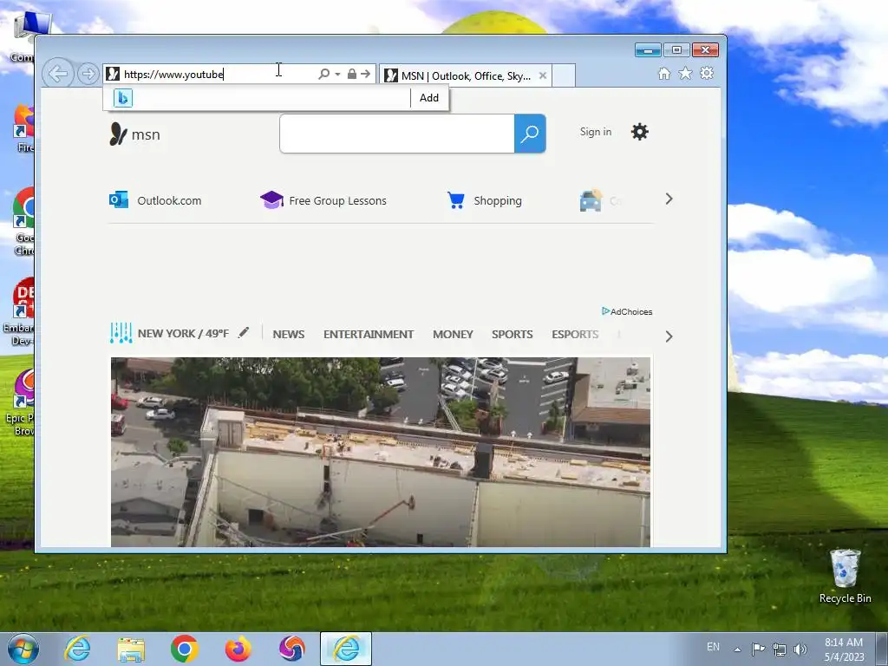Open the address bar autocomplete dropdown arrow
Viewport: 888px width, 666px height.
[x=337, y=75]
